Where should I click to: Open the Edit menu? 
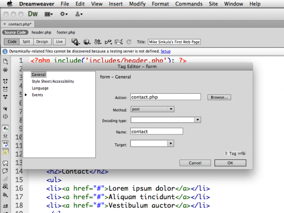80,4
